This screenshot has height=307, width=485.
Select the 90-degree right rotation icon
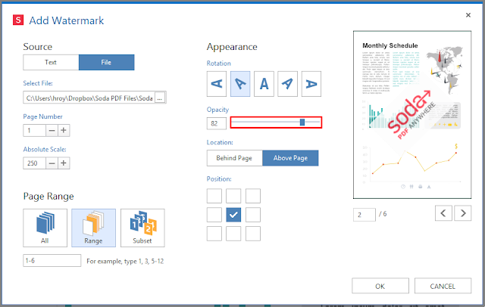pyautogui.click(x=311, y=84)
